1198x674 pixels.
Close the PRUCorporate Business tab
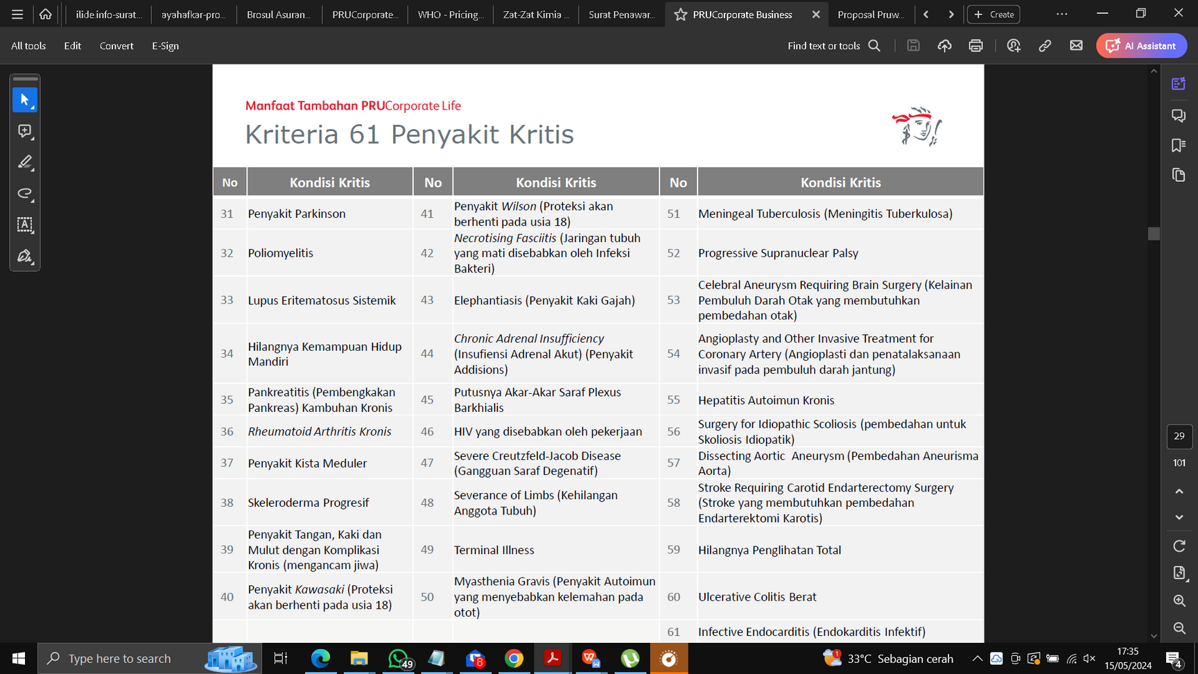coord(816,14)
